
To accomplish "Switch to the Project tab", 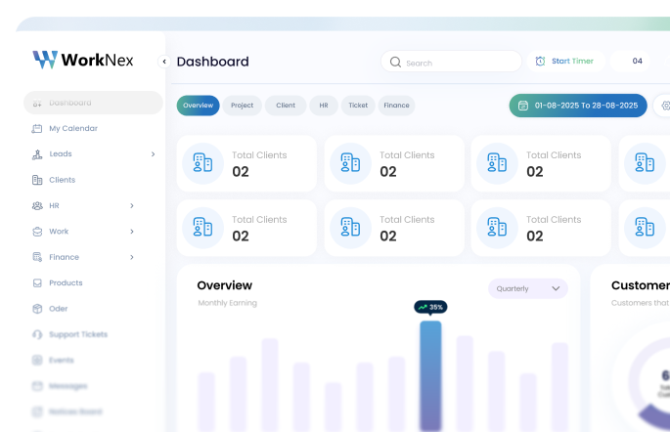I will pyautogui.click(x=242, y=106).
